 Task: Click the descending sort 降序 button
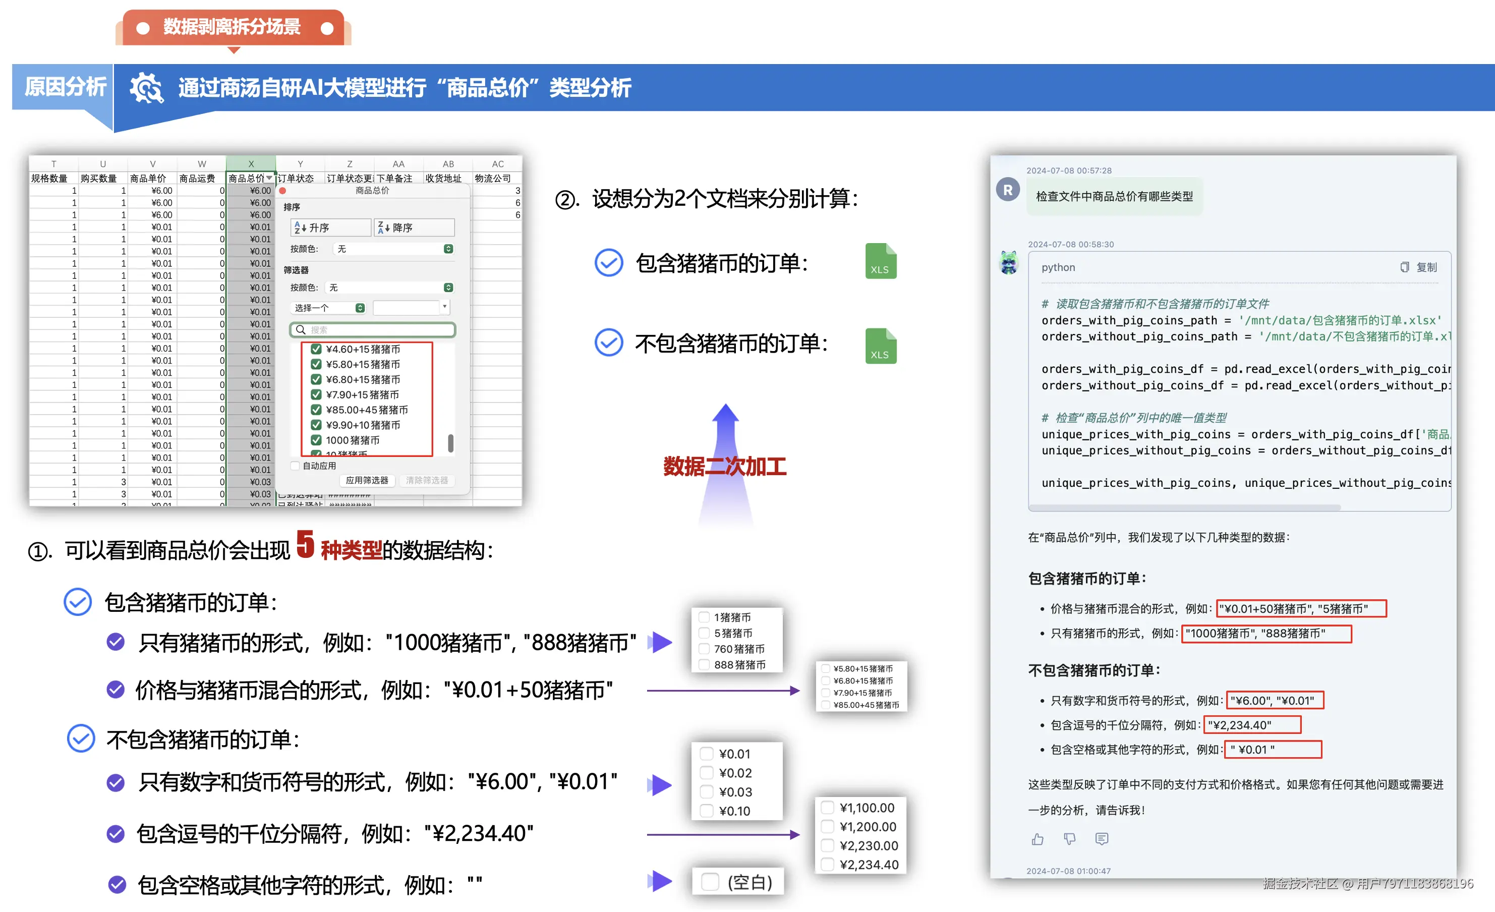[414, 227]
